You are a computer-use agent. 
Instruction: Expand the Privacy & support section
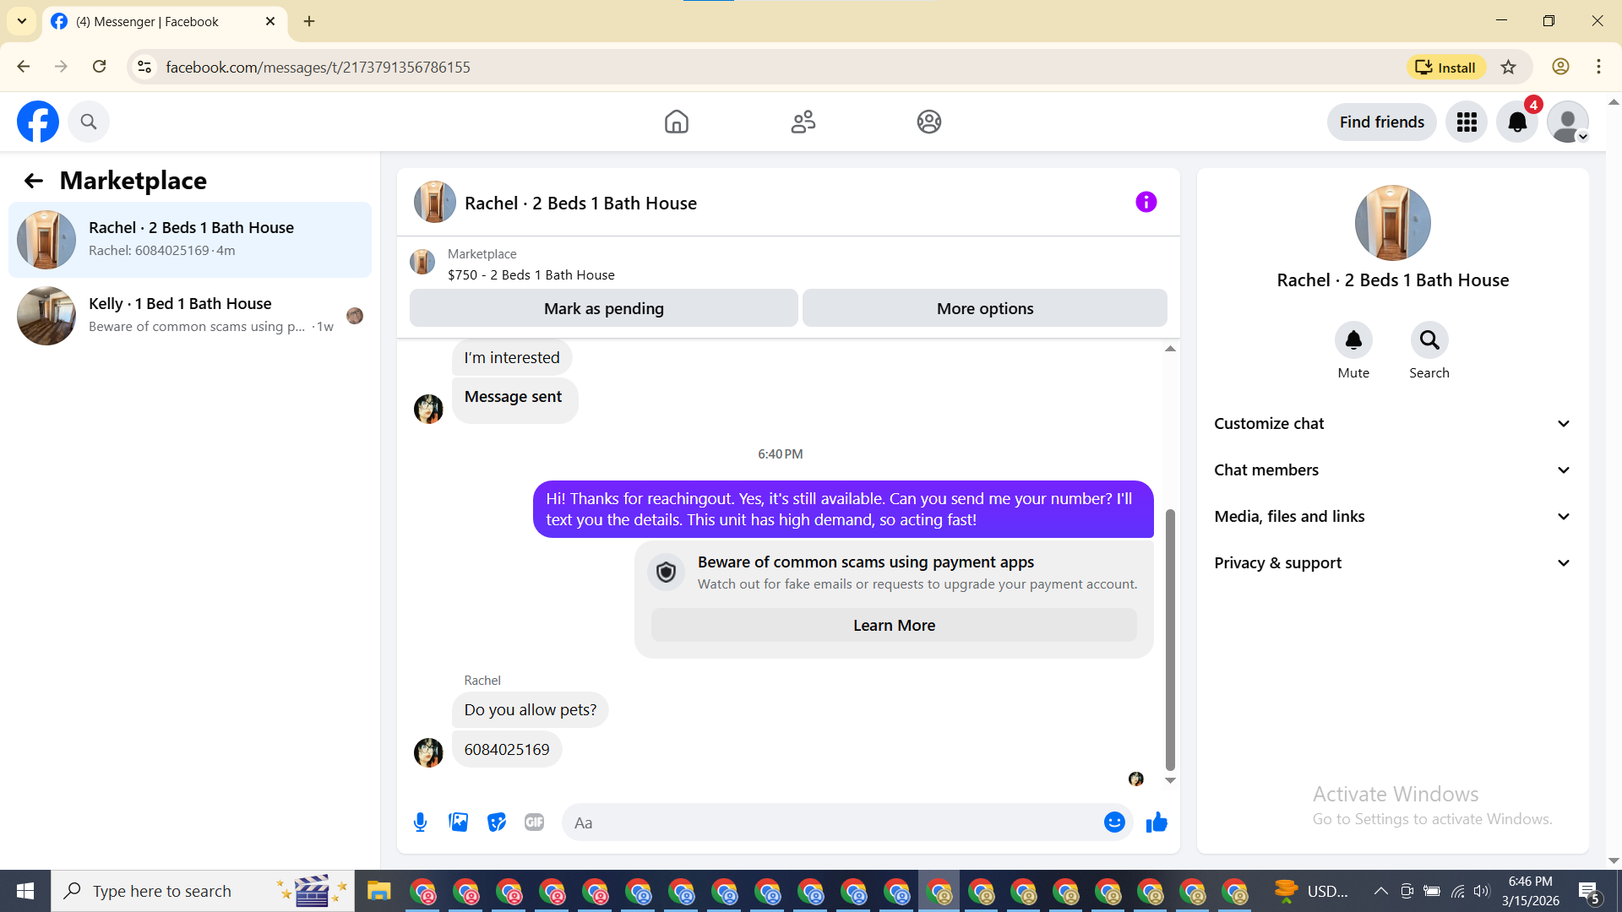tap(1392, 563)
